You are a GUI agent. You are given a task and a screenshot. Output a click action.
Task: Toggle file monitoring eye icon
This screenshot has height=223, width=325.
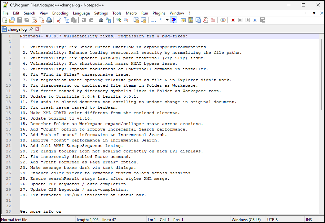223,20
